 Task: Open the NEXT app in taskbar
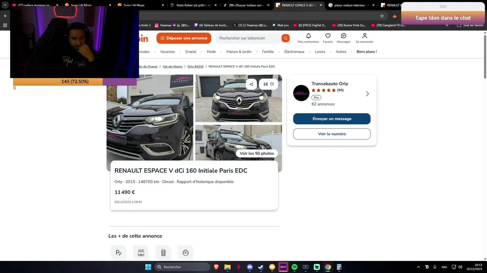283,267
